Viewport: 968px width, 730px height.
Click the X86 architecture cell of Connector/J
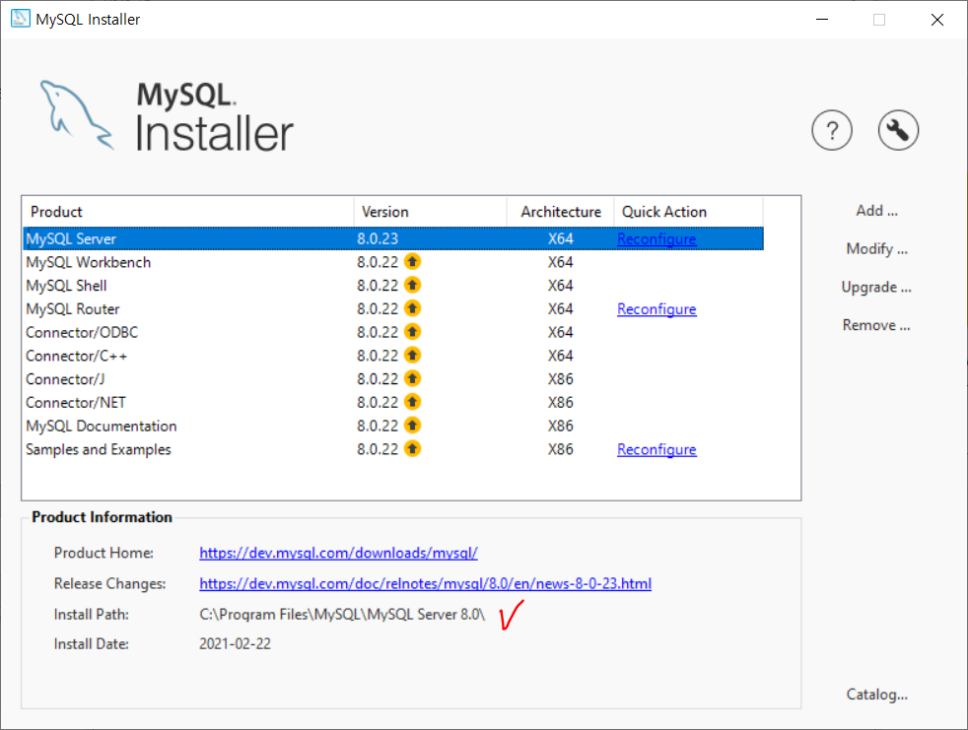(x=561, y=379)
